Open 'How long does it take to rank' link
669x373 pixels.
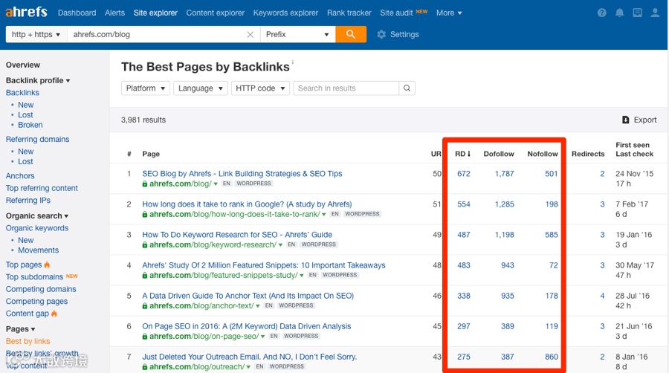coord(247,204)
